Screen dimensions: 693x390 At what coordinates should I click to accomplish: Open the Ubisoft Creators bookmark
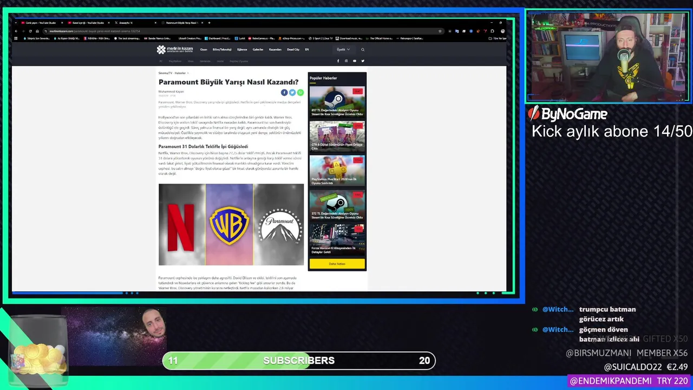189,38
